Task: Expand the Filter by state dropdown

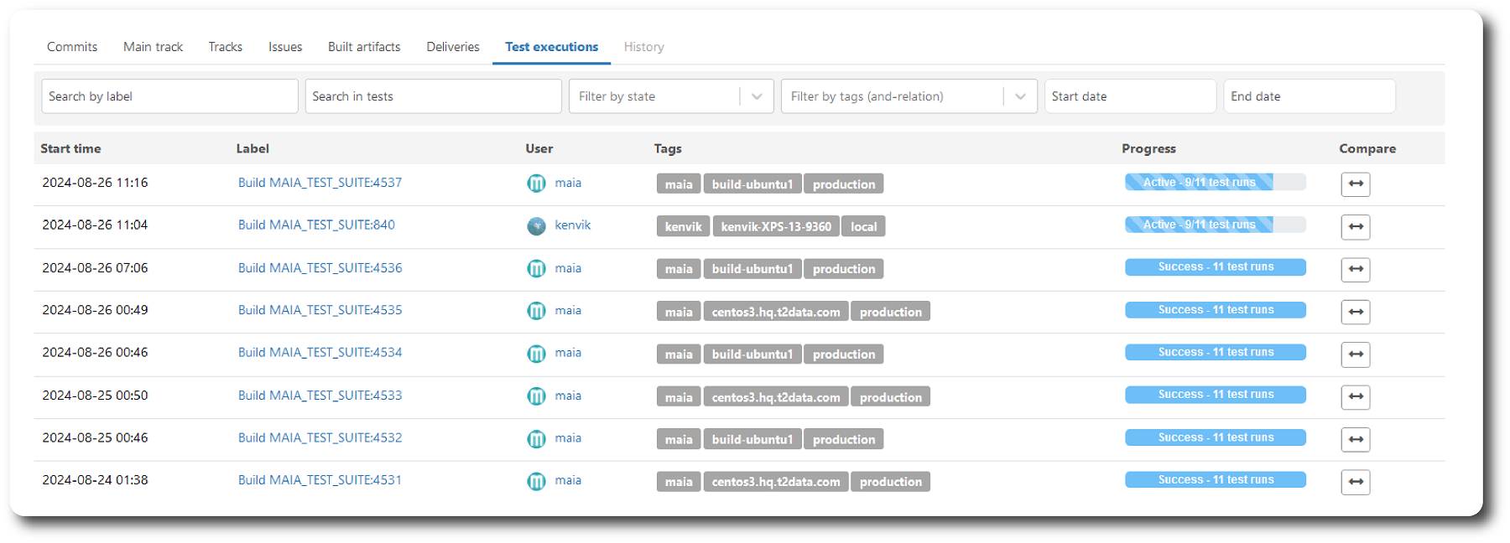Action: pyautogui.click(x=756, y=96)
